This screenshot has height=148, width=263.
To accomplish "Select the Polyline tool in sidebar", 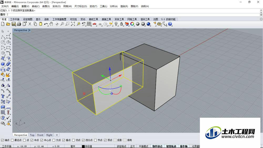I will tap(3, 37).
